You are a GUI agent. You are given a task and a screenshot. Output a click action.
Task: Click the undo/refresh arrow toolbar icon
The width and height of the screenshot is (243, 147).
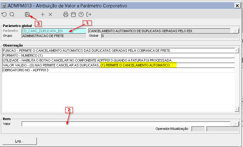pos(4,14)
